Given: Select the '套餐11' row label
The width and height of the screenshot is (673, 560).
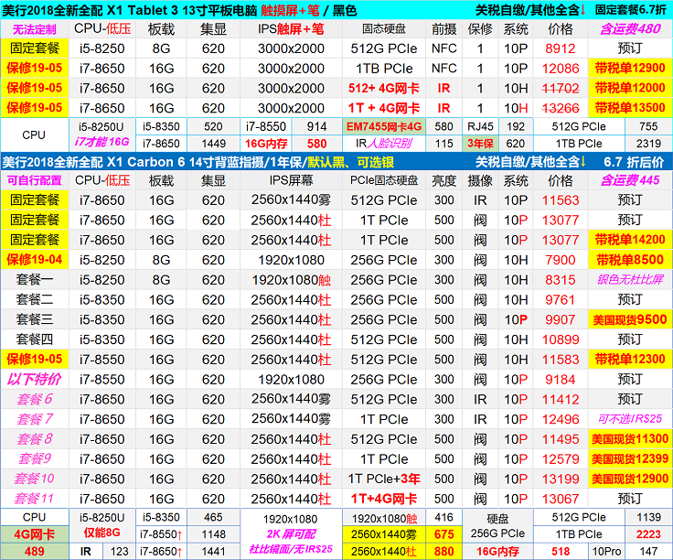Looking at the screenshot, I should pyautogui.click(x=35, y=499).
